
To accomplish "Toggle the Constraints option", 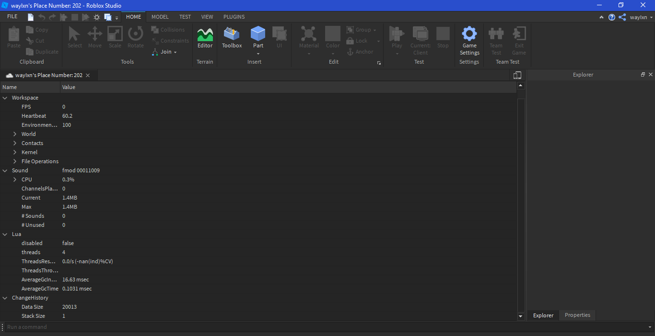I will click(170, 41).
